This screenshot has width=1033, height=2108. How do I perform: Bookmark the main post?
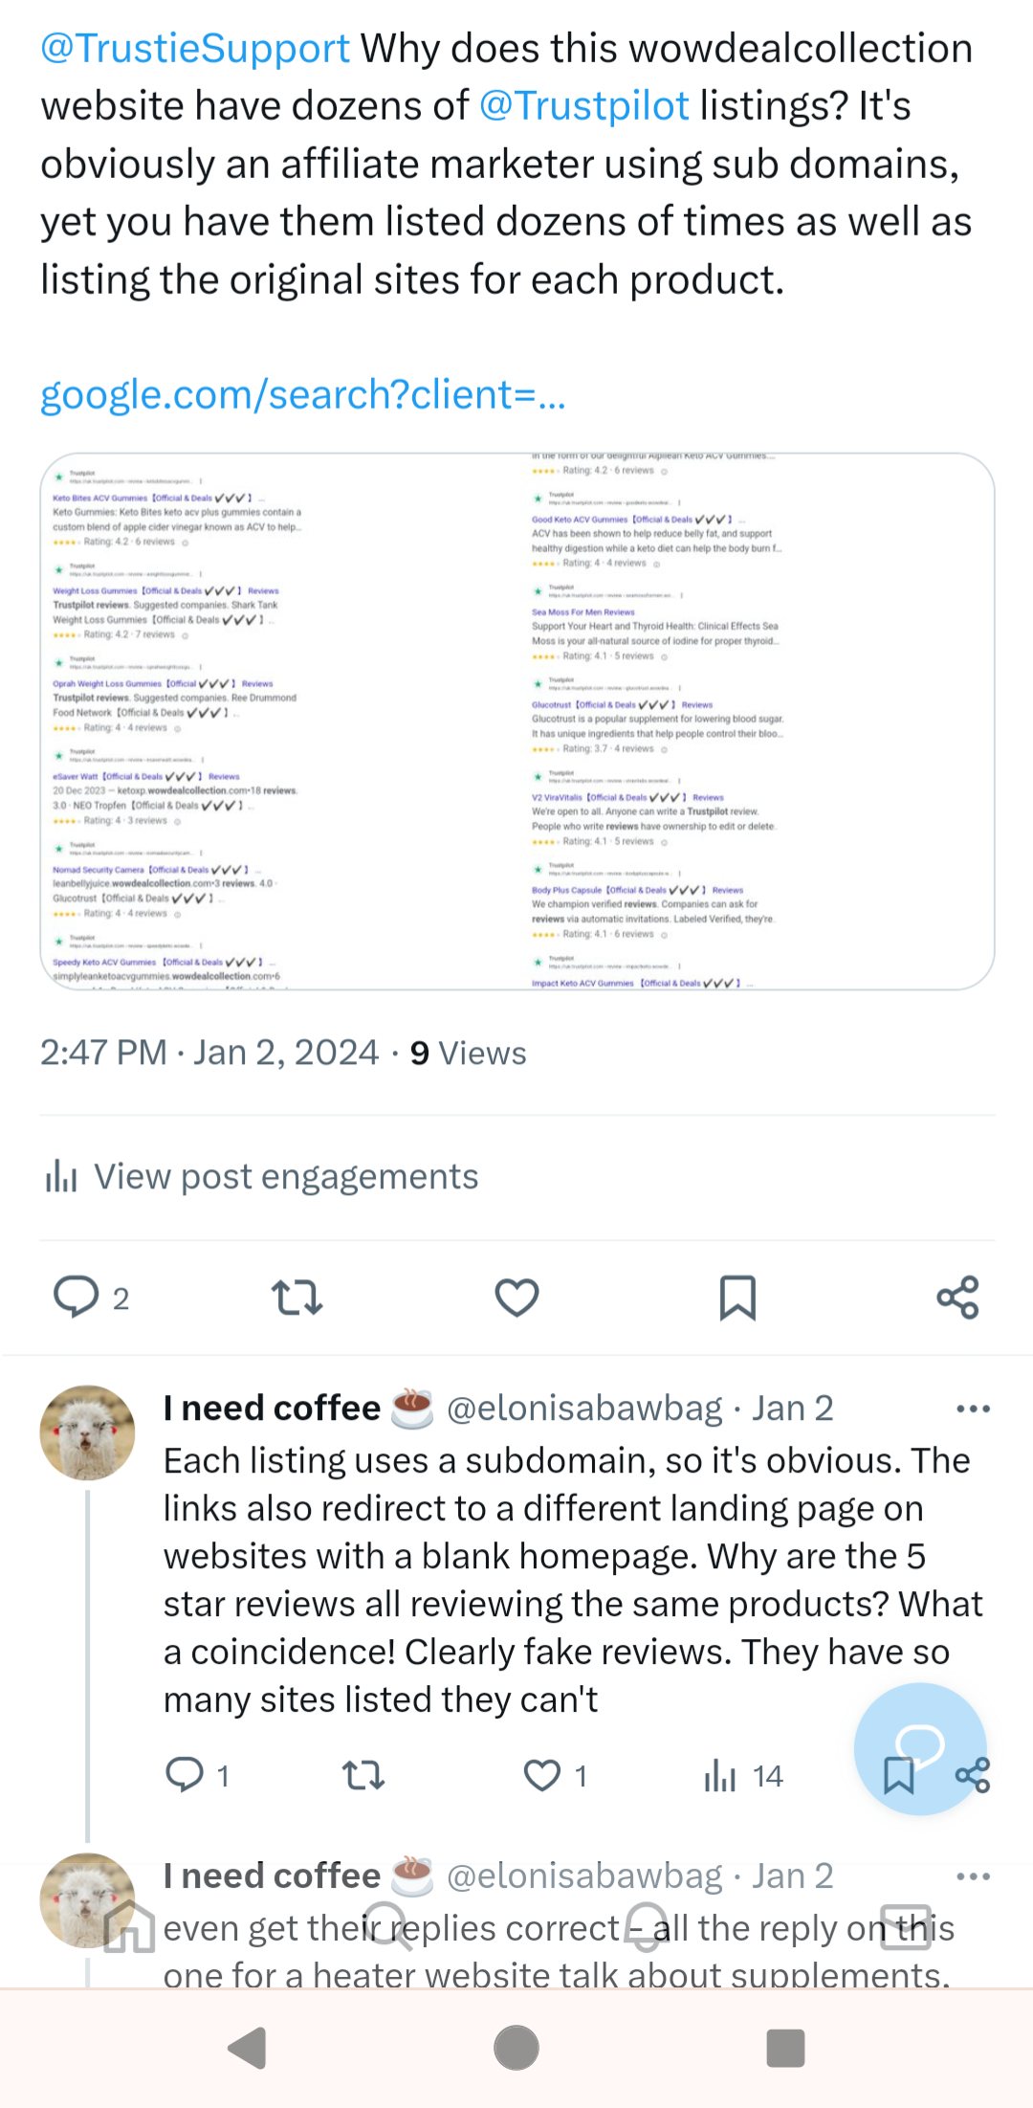[x=737, y=1298]
